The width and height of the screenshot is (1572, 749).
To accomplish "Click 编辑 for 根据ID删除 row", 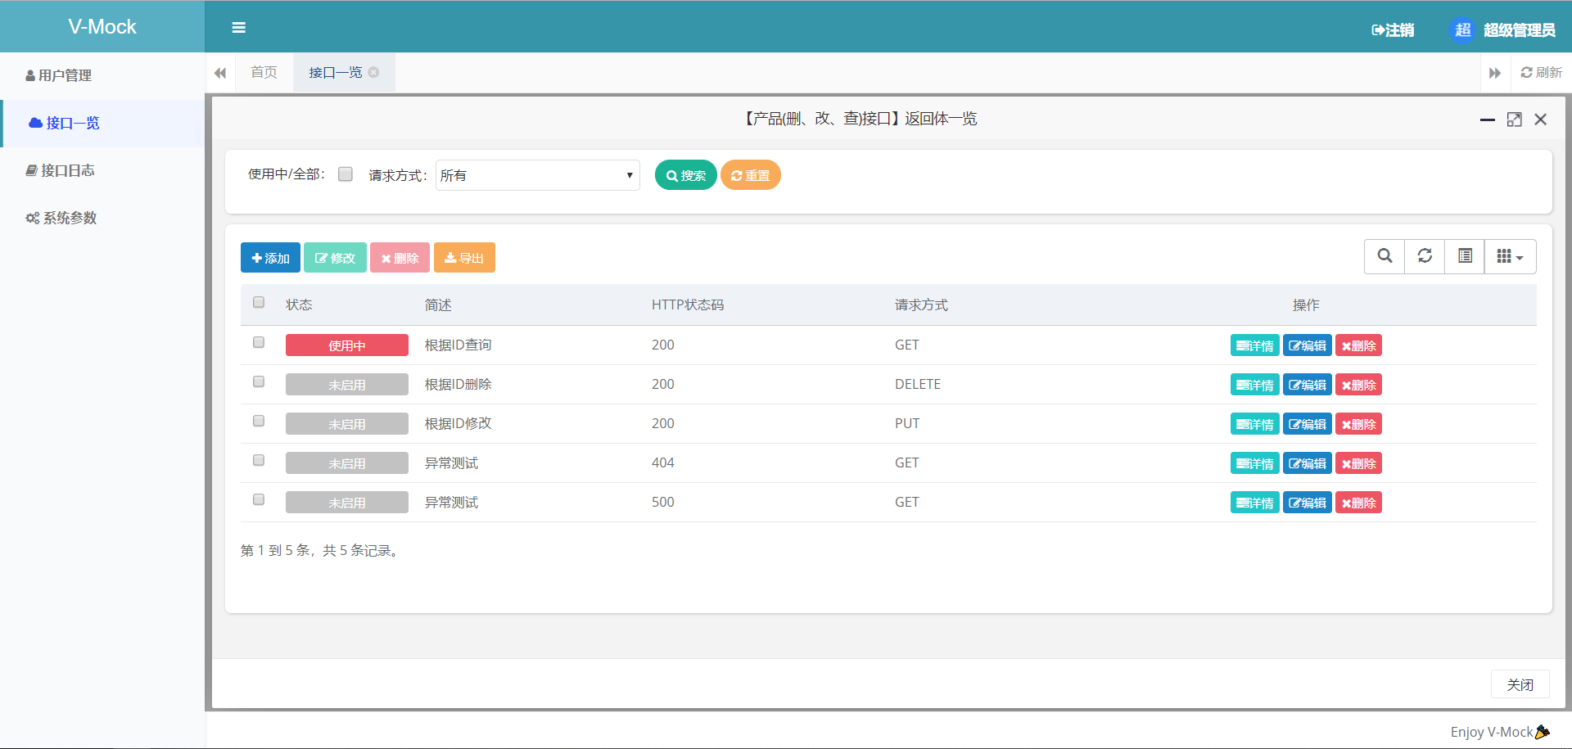I will point(1308,385).
